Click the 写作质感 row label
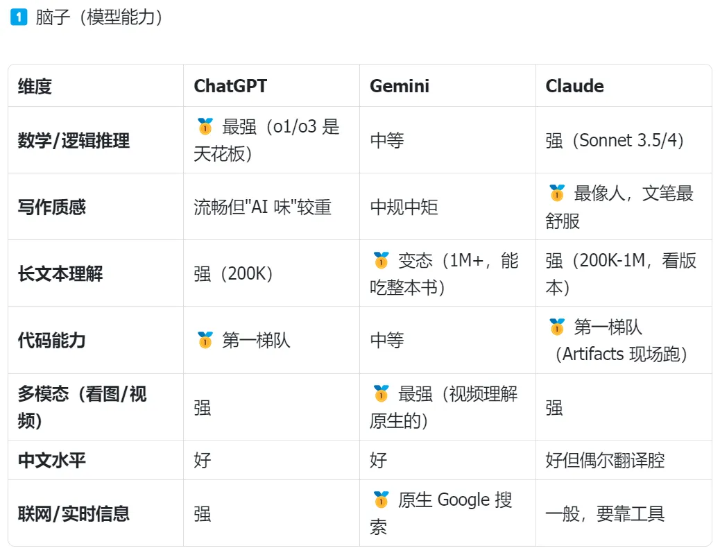 pyautogui.click(x=52, y=207)
